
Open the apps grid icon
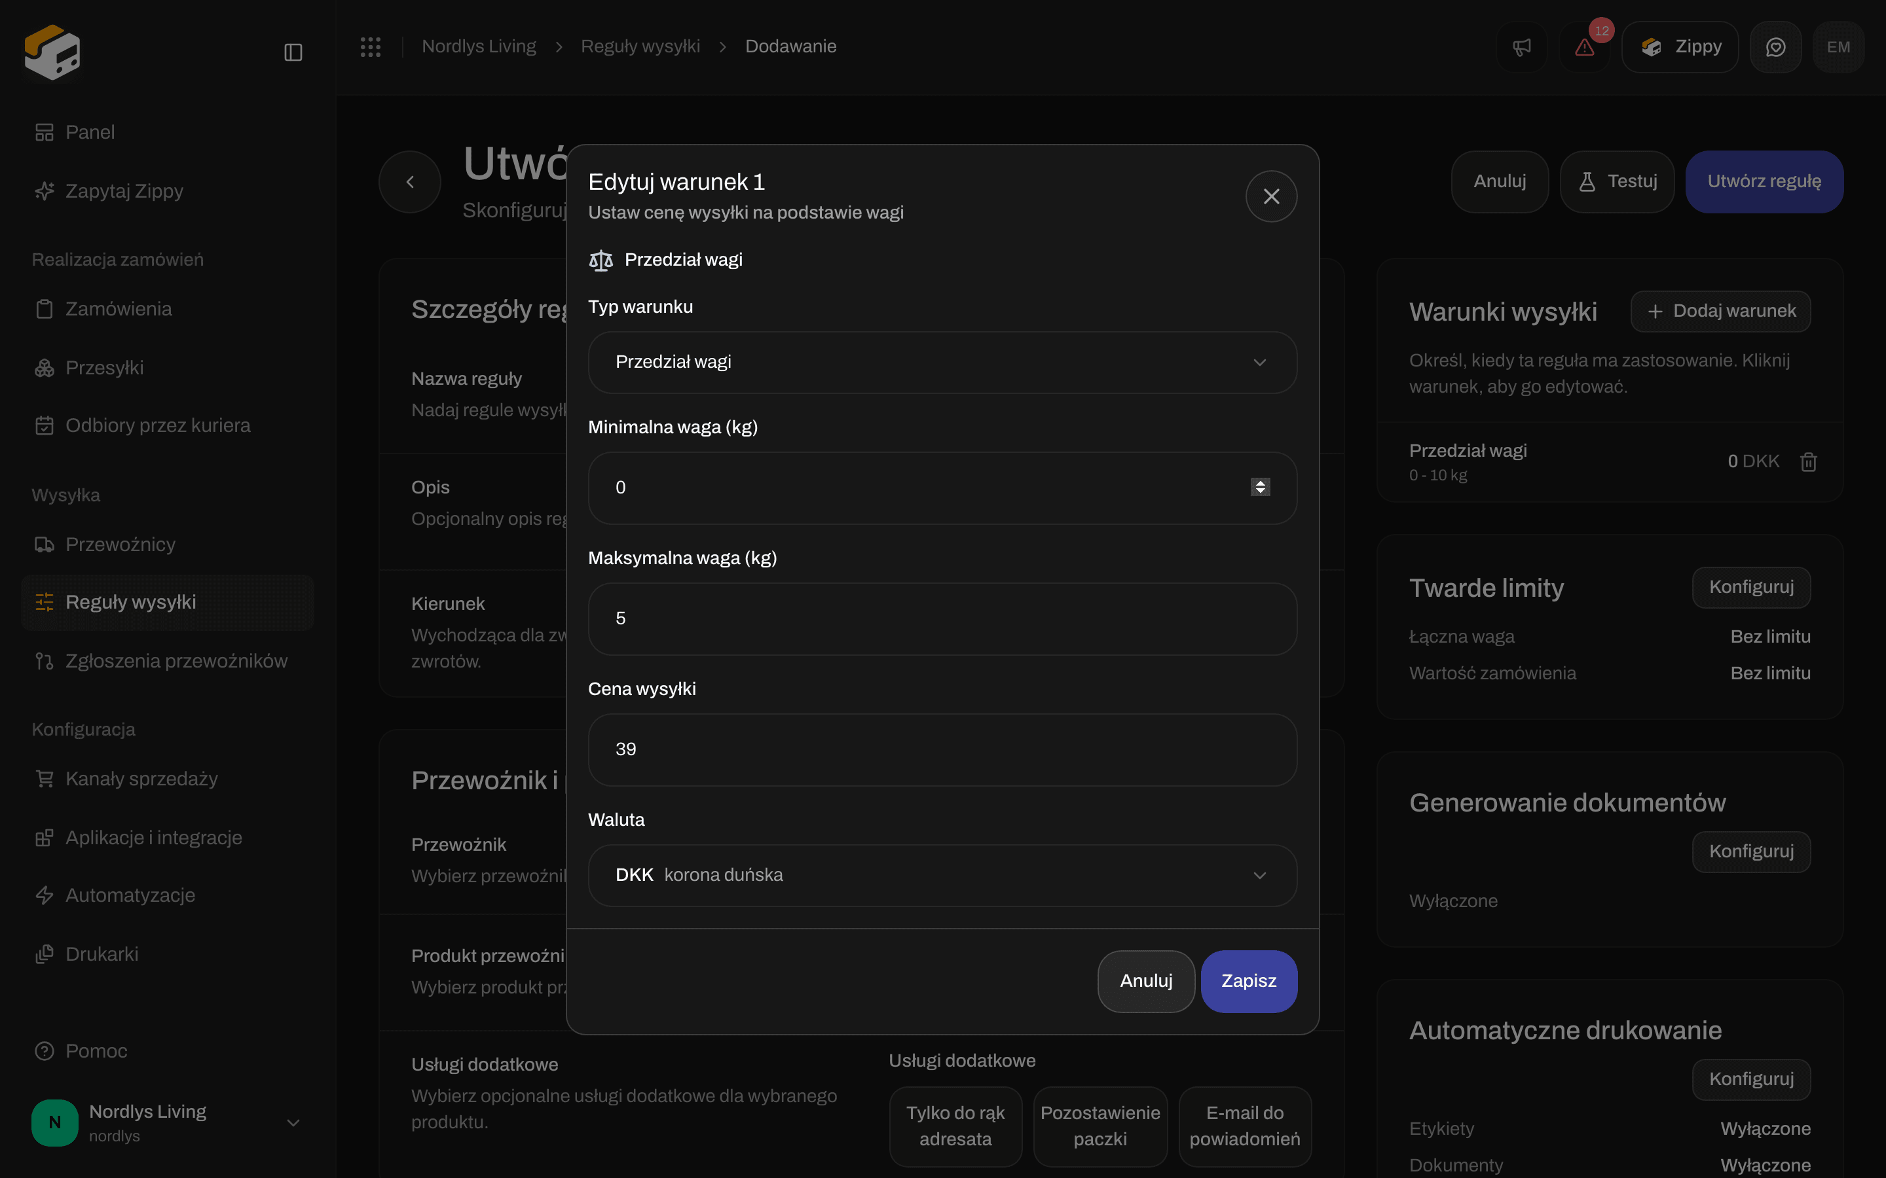[x=370, y=46]
